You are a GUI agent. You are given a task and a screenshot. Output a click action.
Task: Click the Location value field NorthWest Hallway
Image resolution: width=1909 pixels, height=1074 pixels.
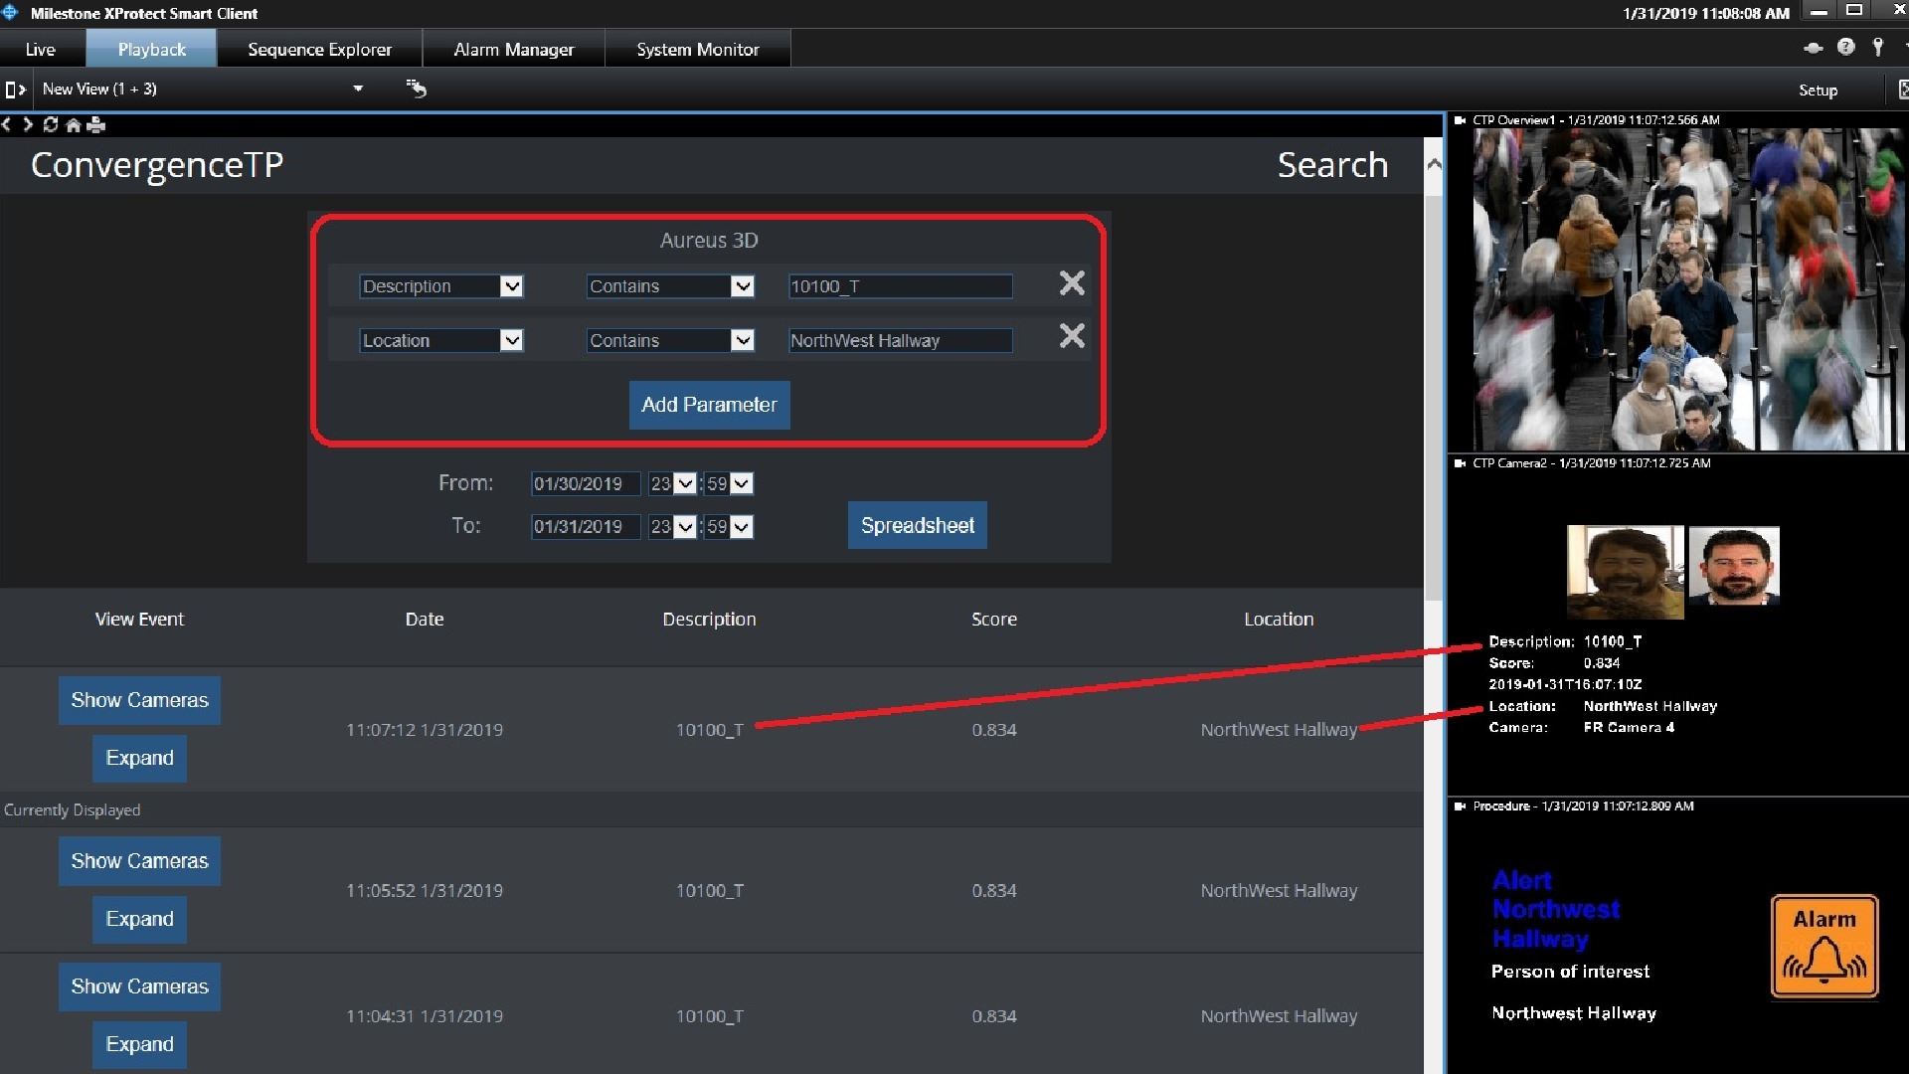coord(900,340)
